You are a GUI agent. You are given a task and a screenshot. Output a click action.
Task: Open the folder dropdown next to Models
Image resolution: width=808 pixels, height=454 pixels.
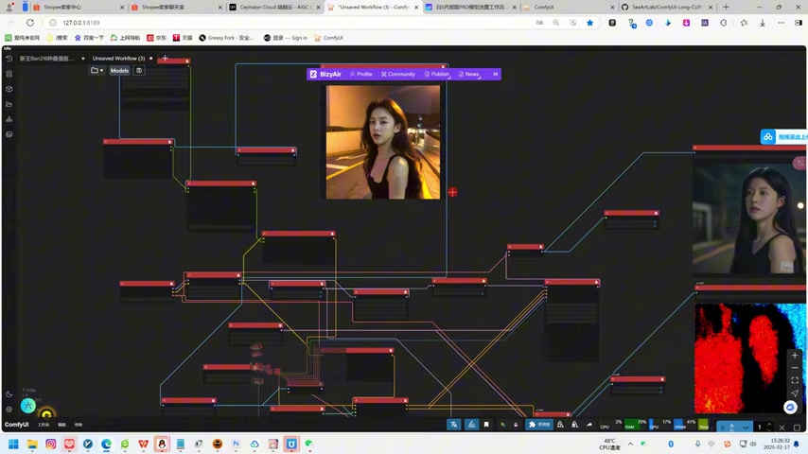point(97,71)
